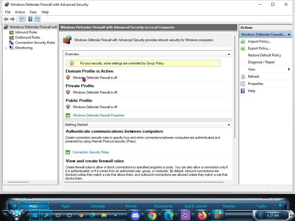Switch to the Documents dock tab

[x=163, y=206]
